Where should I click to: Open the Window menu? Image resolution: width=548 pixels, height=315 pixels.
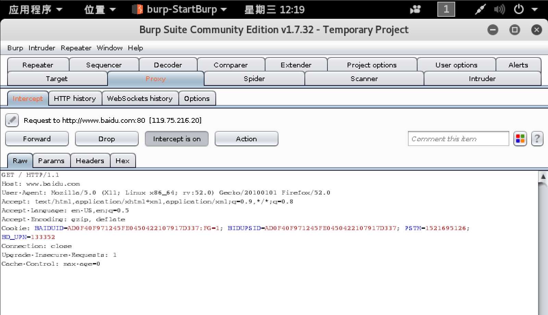[110, 48]
